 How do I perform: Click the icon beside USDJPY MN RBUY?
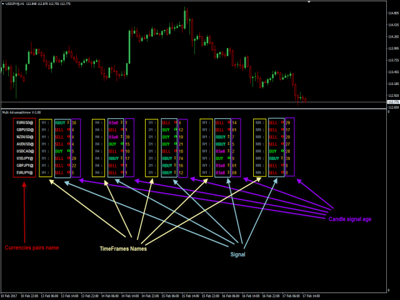click(x=282, y=158)
